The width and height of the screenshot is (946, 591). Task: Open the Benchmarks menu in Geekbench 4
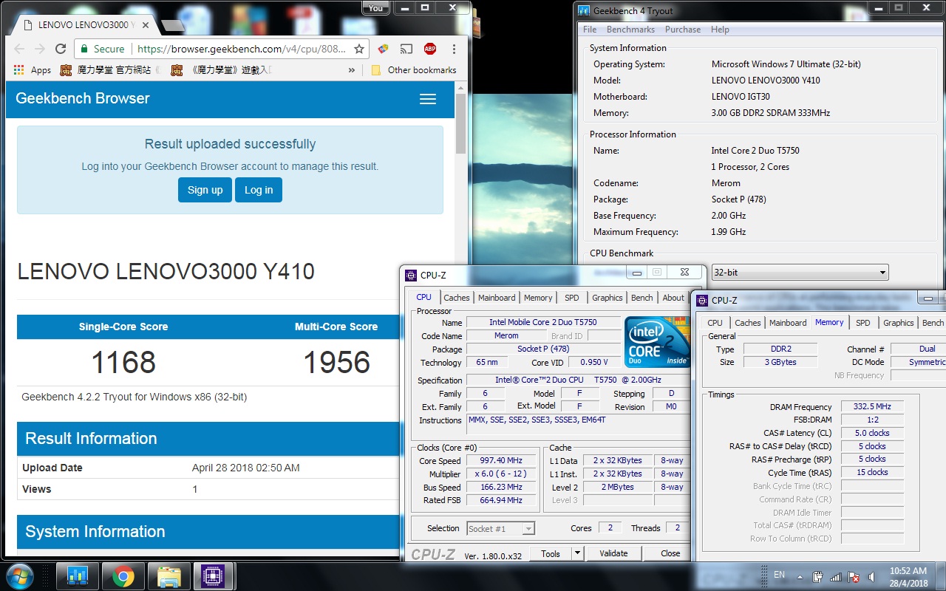tap(630, 30)
